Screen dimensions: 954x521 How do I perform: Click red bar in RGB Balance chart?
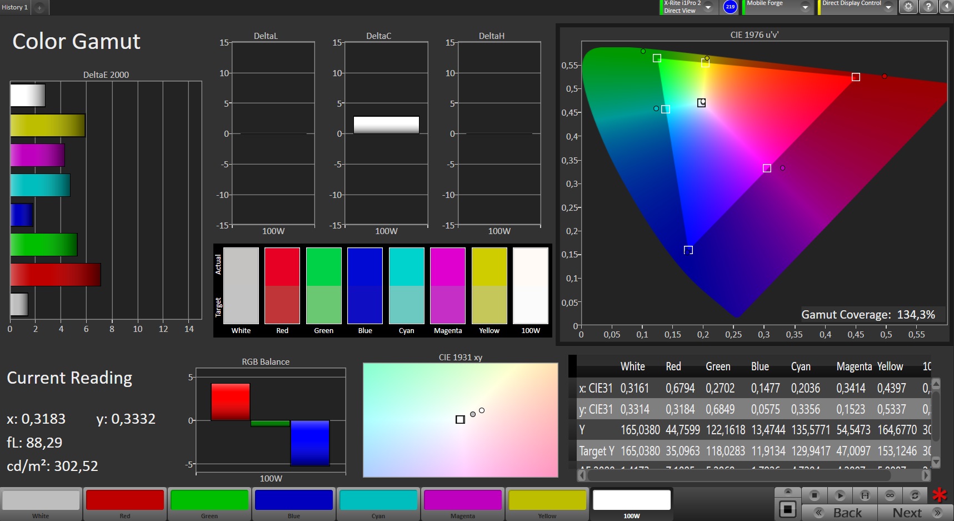click(x=231, y=401)
